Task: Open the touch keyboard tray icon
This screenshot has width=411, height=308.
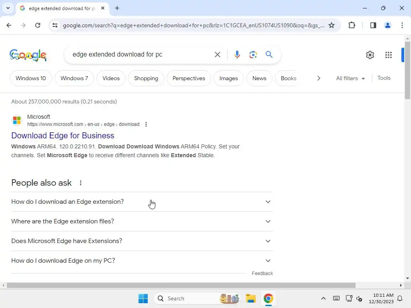Action: point(336,298)
